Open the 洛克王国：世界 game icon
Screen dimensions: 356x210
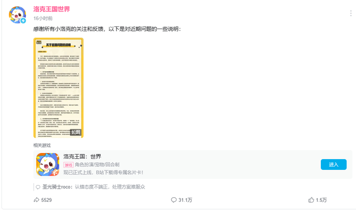[x=47, y=164]
